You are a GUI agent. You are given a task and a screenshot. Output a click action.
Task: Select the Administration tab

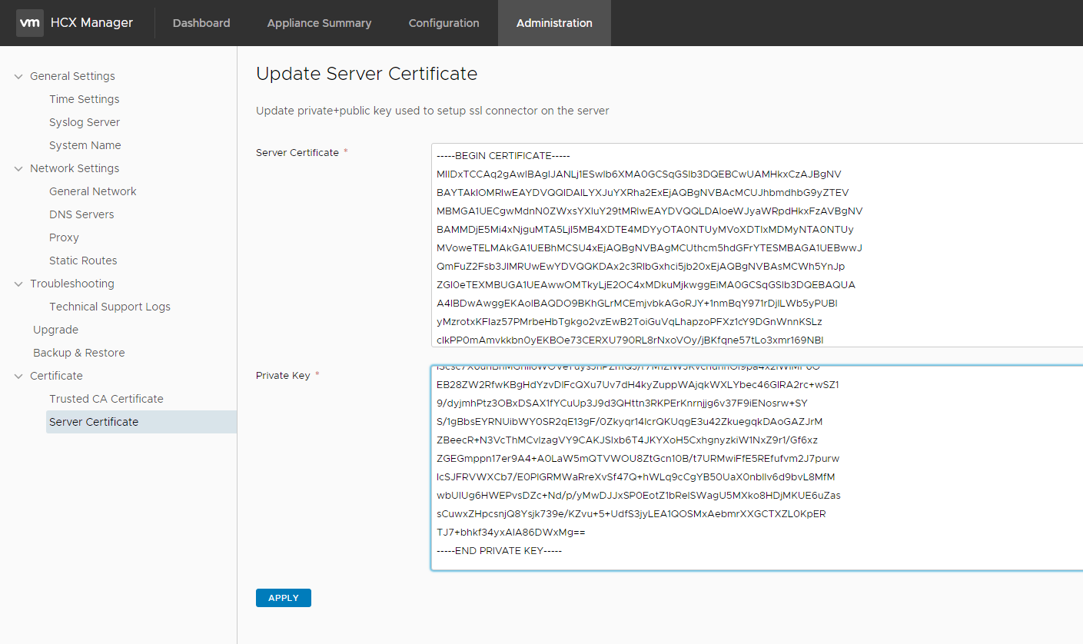(554, 23)
